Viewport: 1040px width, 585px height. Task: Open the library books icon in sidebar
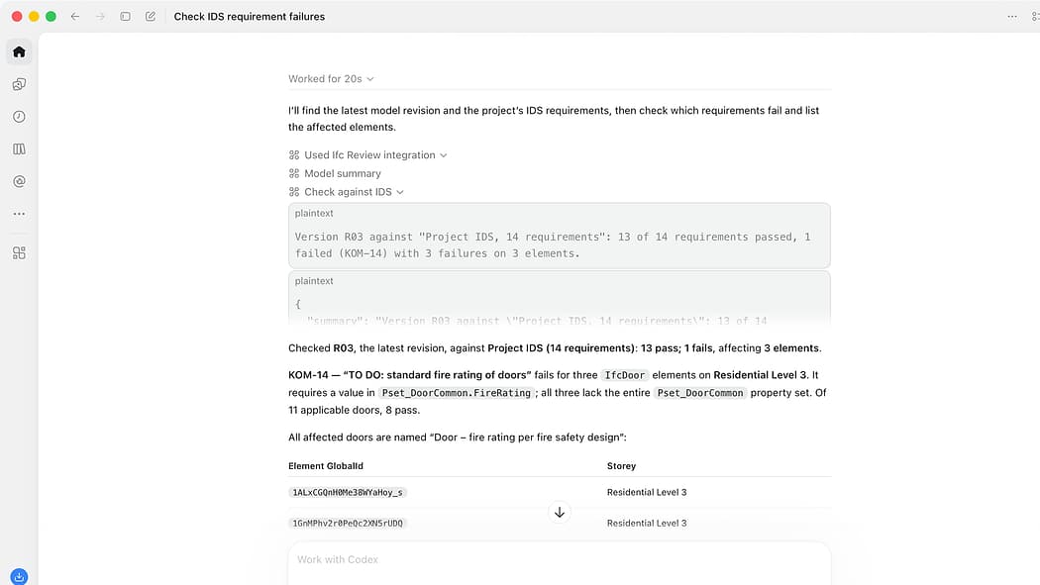click(19, 149)
